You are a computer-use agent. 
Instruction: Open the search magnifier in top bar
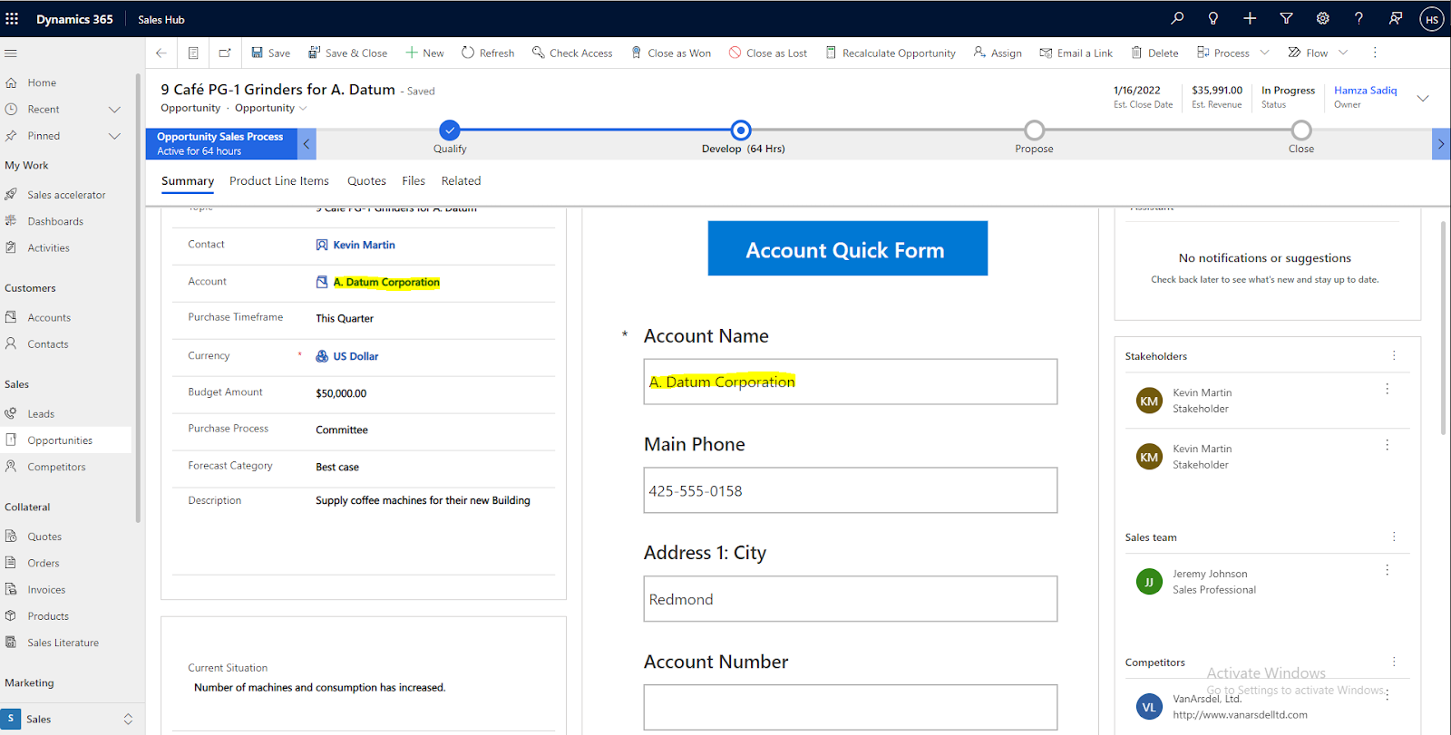(1177, 18)
